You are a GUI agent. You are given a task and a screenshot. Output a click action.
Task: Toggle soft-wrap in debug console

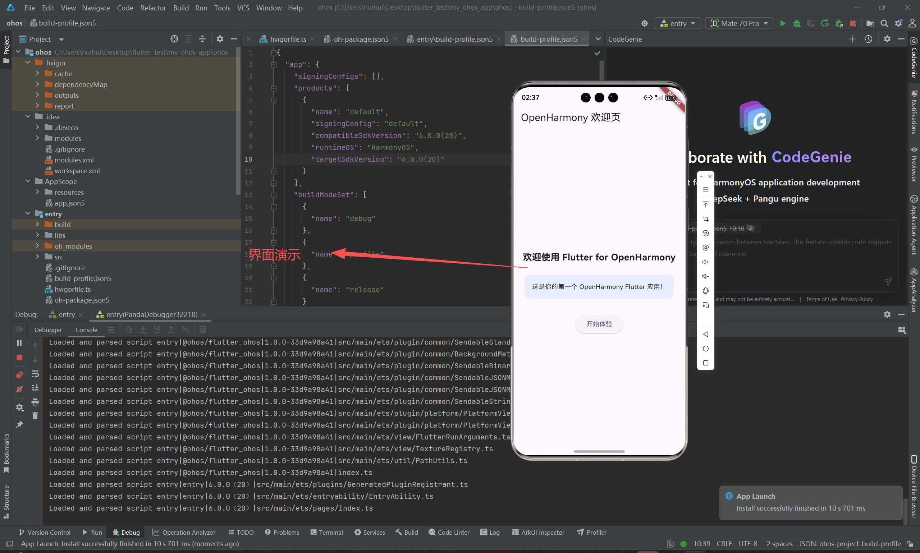pos(35,374)
